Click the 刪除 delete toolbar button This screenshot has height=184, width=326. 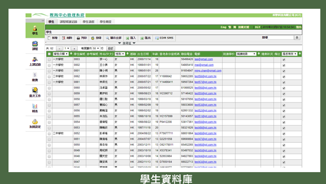pyautogui.click(x=67, y=38)
